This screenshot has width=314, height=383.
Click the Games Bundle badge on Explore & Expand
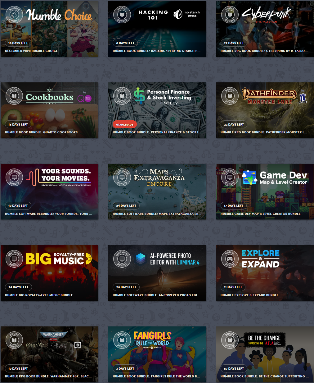click(229, 259)
